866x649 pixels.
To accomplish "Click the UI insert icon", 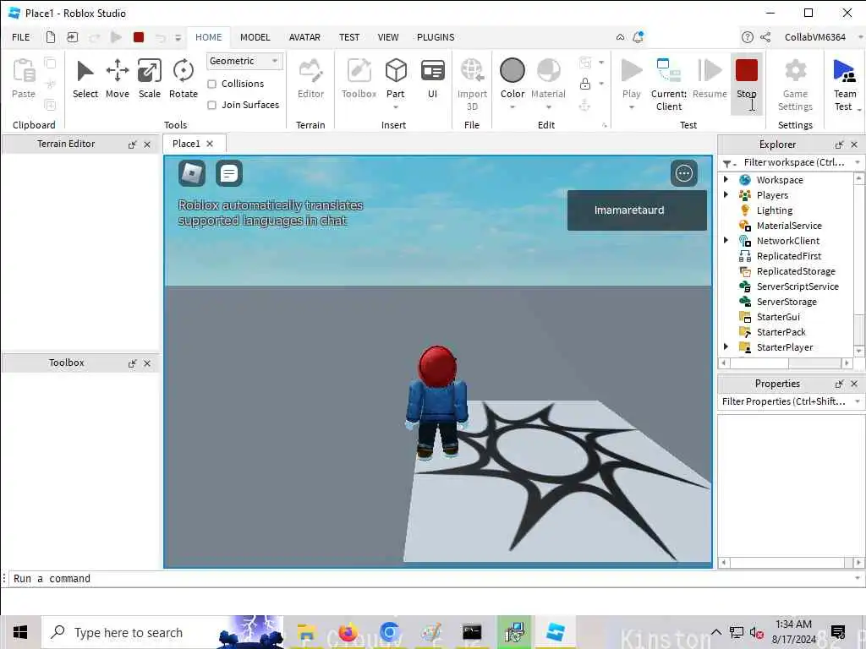I will 432,79.
